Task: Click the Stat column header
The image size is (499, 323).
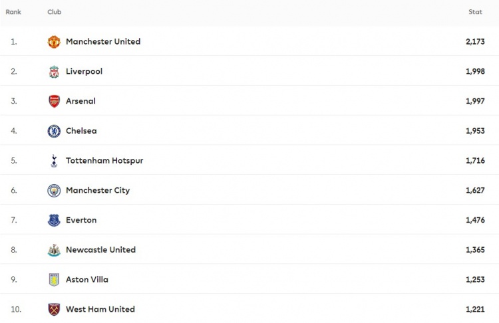Action: tap(475, 12)
